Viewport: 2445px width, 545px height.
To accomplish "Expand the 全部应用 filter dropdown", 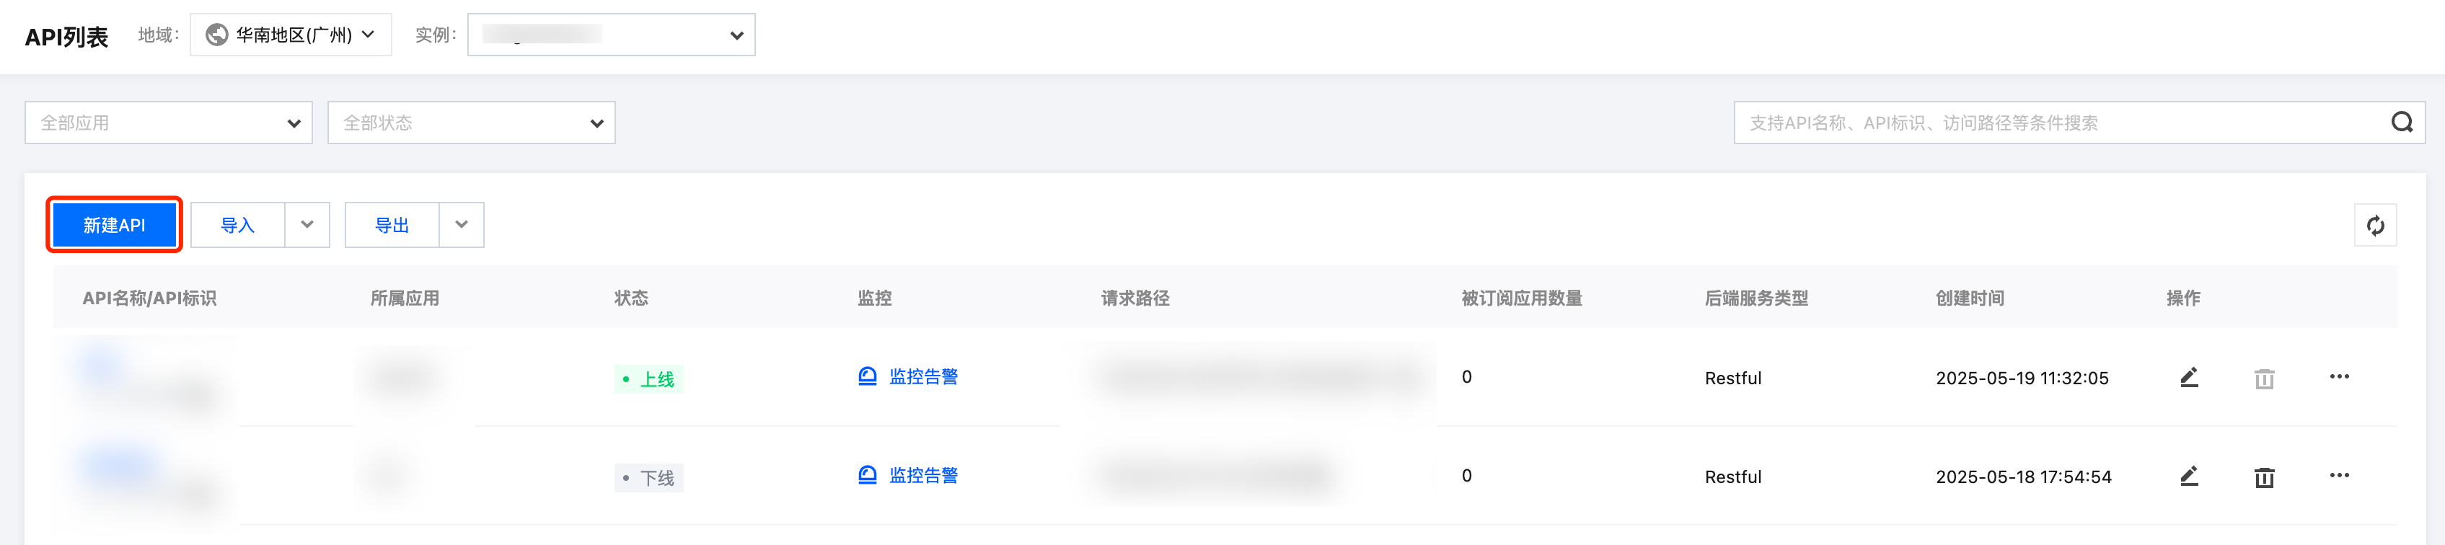I will point(168,123).
